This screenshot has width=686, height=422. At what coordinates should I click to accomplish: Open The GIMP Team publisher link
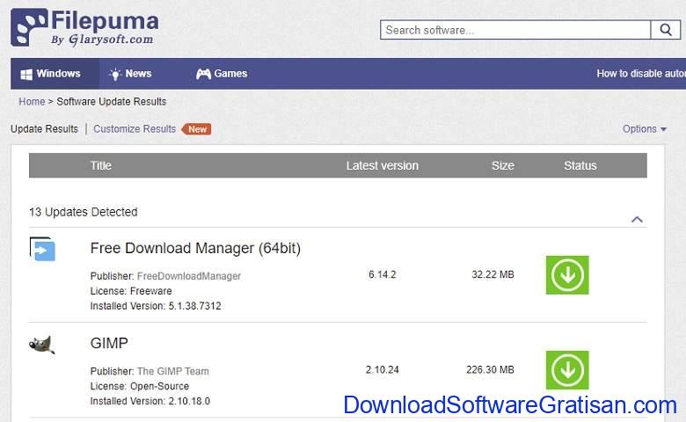click(172, 371)
